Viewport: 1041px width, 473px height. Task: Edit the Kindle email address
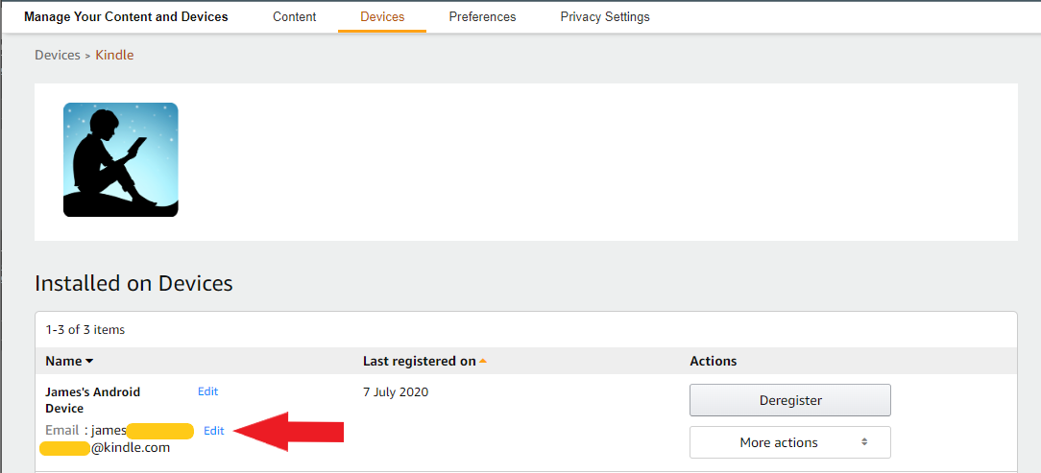213,431
